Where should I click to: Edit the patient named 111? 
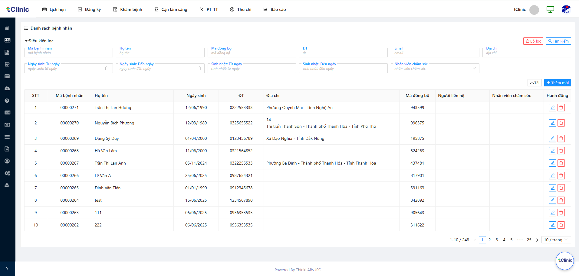(x=552, y=213)
